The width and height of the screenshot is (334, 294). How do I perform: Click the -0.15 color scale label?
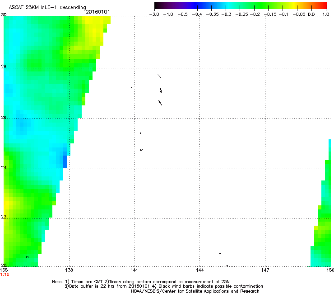pyautogui.click(x=270, y=14)
